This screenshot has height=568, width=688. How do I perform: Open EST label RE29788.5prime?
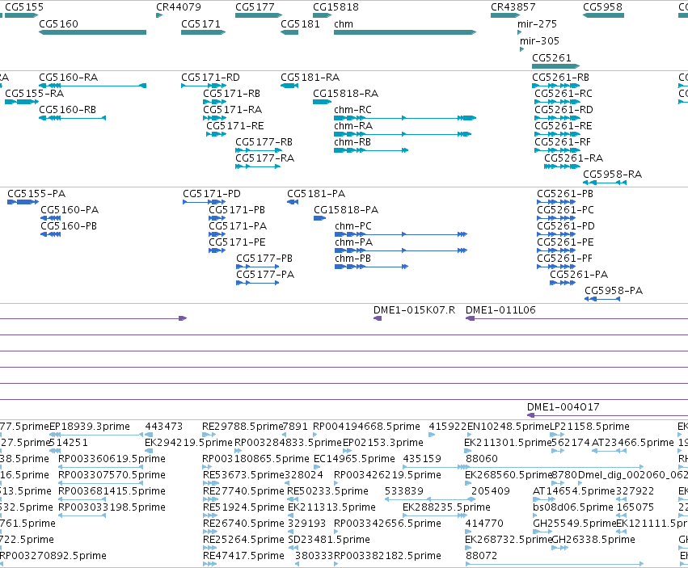[x=243, y=427]
